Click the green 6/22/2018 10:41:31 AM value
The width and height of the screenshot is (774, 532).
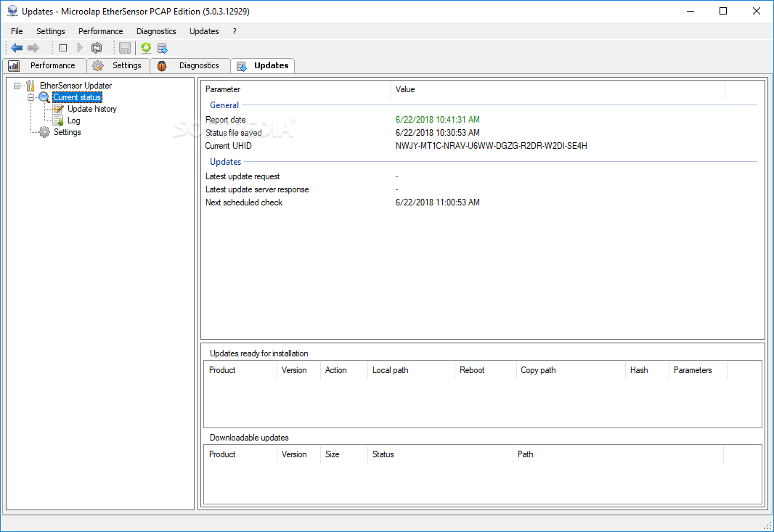pos(437,120)
